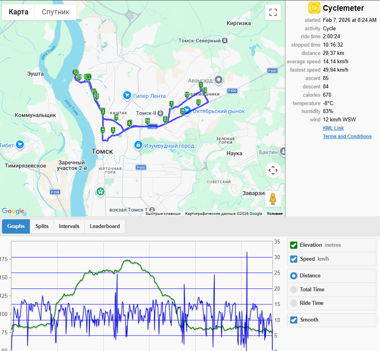Open the map camera pan control
Image resolution: width=380 pixels, height=351 pixels.
[x=273, y=170]
